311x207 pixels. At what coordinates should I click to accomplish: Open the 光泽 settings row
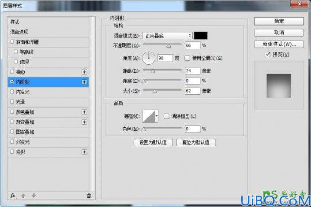(x=48, y=102)
